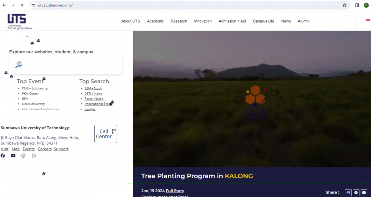Image resolution: width=371 pixels, height=197 pixels.
Task: Open the WhatsApp icon in contact section
Action: click(x=34, y=156)
